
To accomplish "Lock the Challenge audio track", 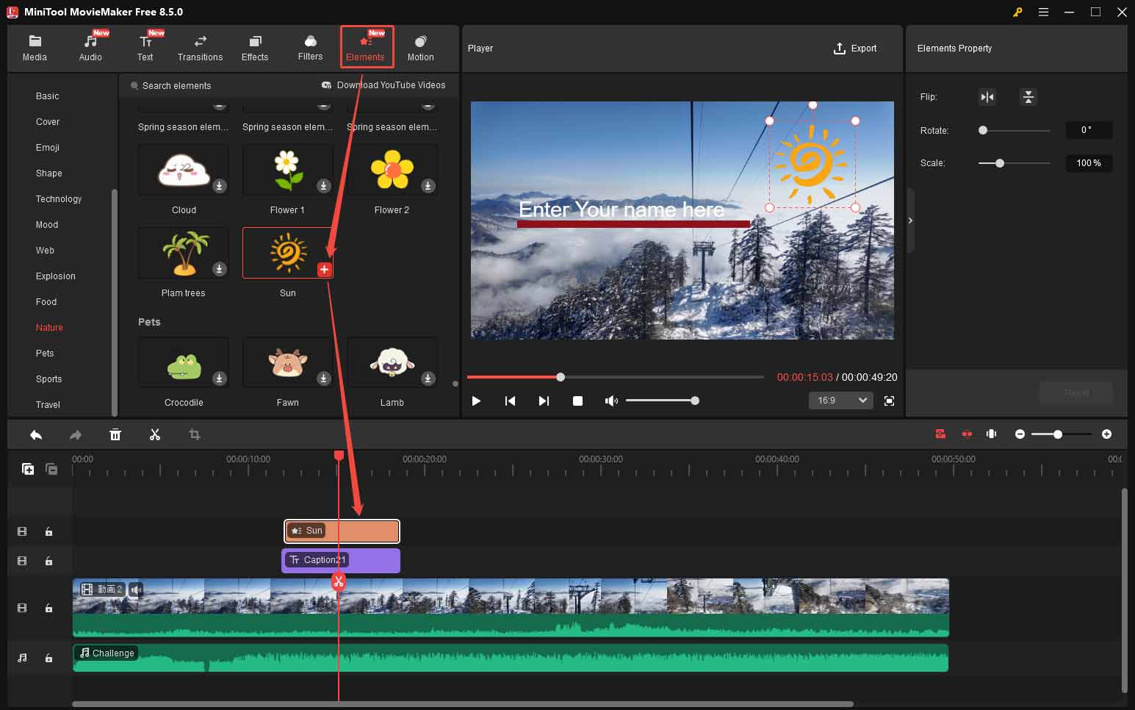I will pyautogui.click(x=48, y=658).
